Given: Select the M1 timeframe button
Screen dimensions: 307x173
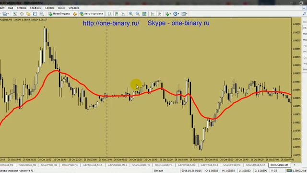Looking at the screenshot, I should coord(305,22).
